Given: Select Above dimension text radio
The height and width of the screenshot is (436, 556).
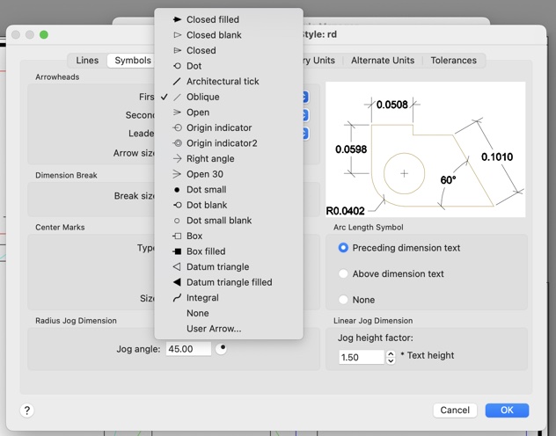Looking at the screenshot, I should (x=343, y=273).
